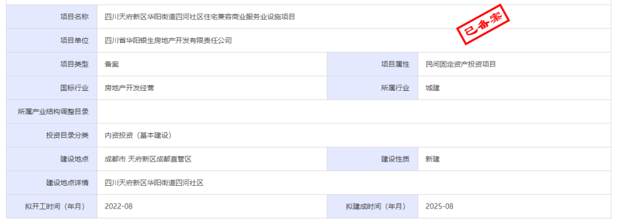This screenshot has height=224, width=617.
Task: Select the project name value text
Action: point(200,17)
